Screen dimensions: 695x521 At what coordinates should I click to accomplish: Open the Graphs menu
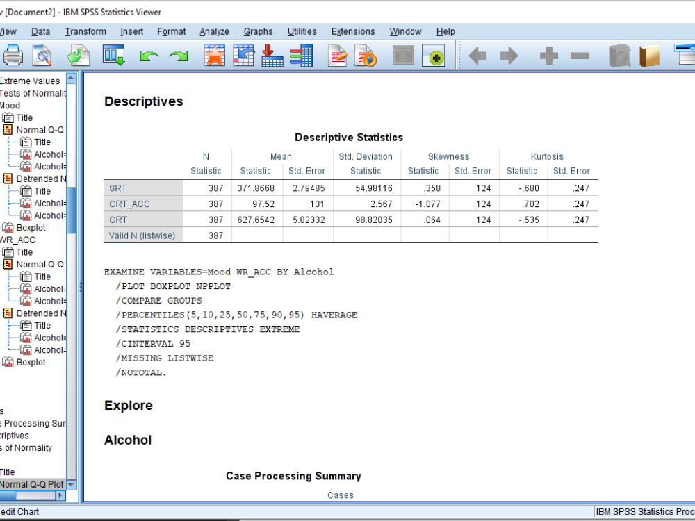[258, 31]
